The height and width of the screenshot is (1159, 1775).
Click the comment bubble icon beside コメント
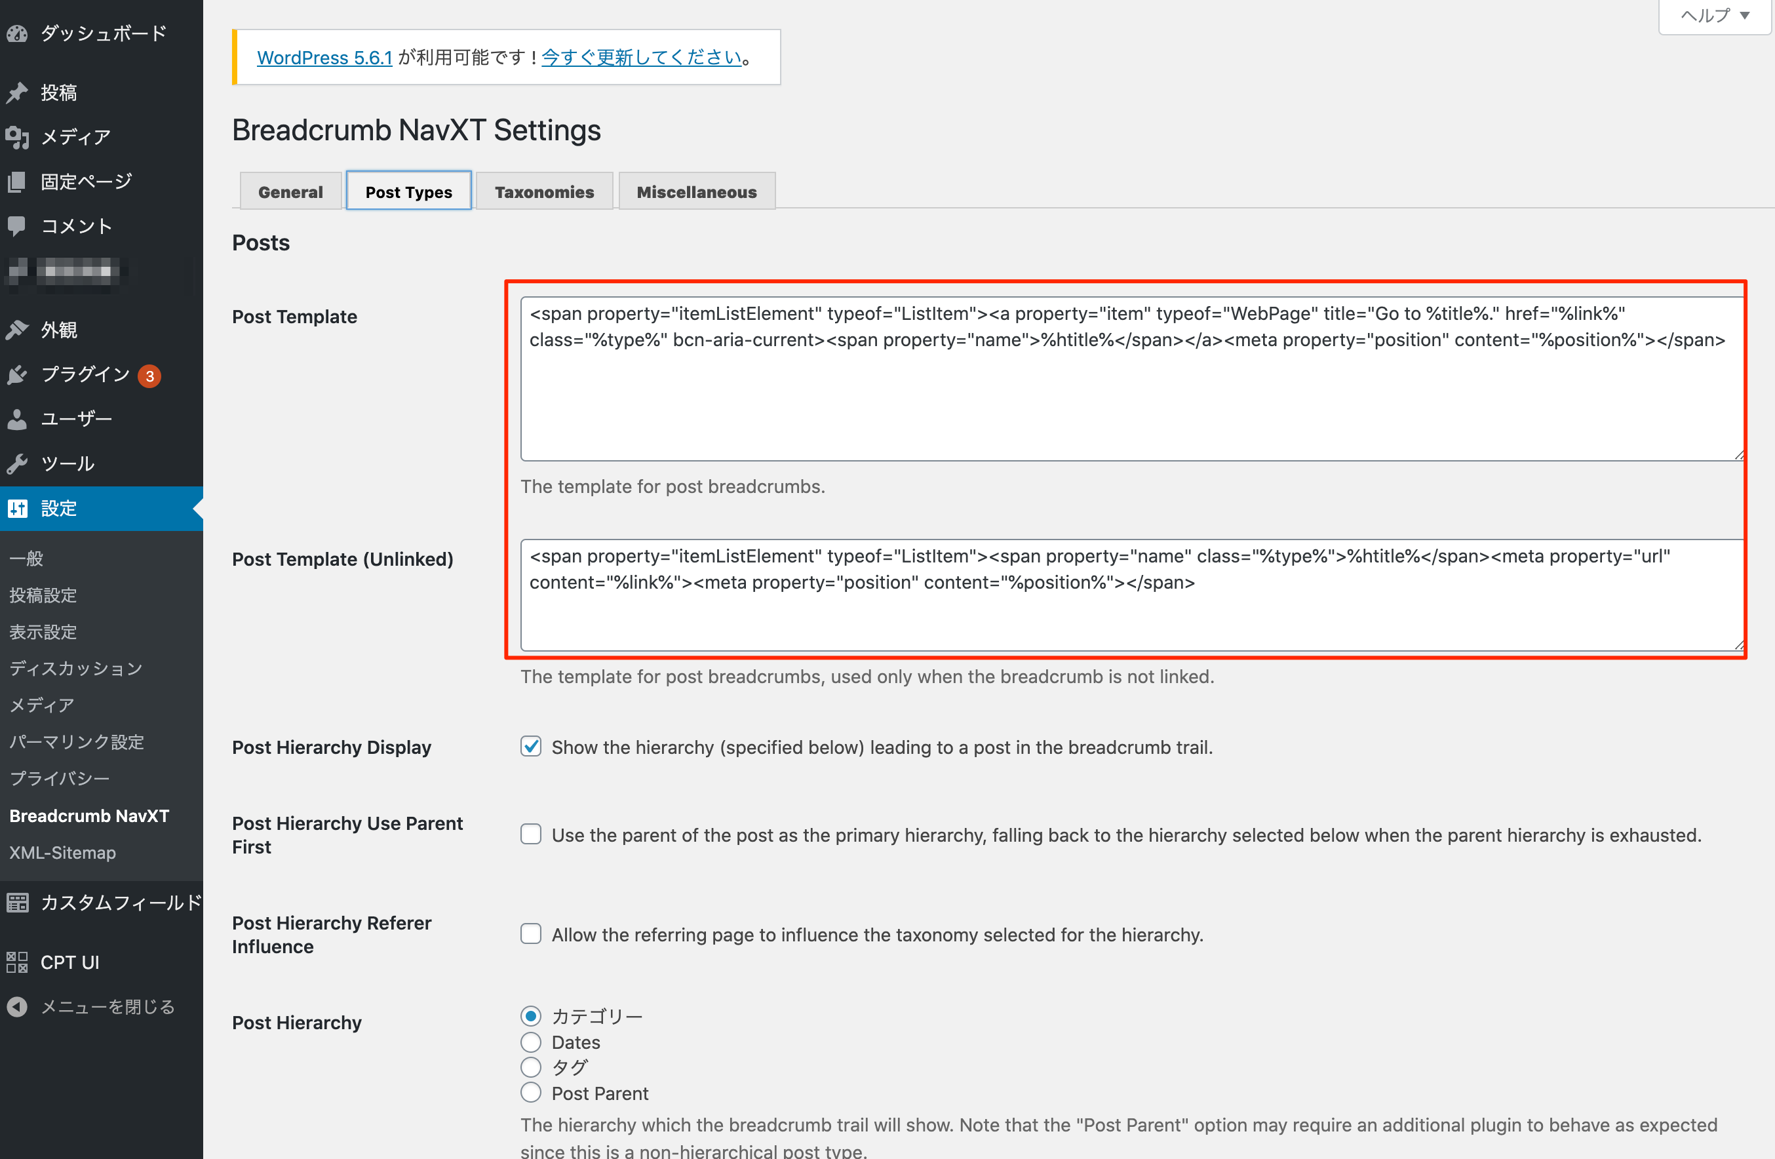(17, 226)
